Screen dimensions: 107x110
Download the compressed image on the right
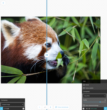click(106, 109)
